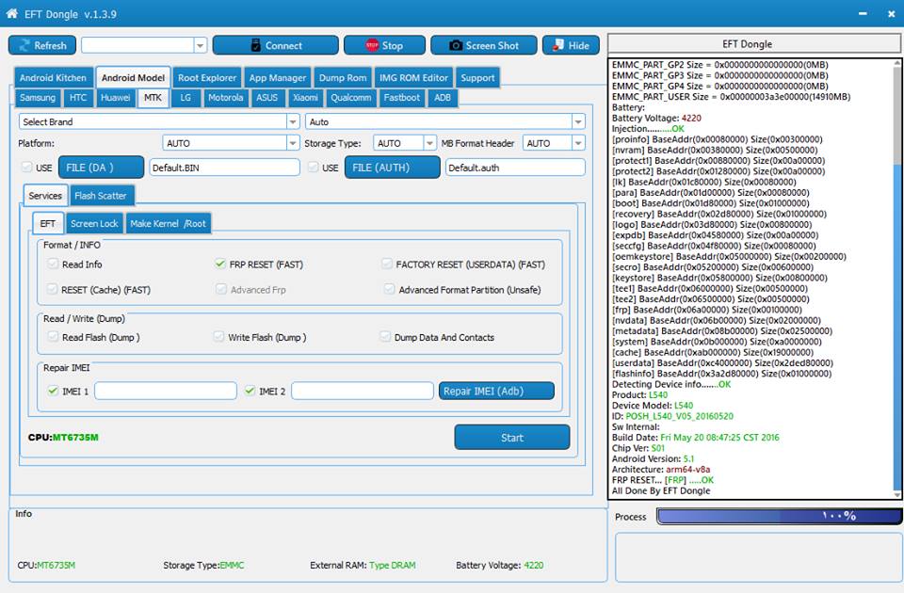Click the Hide log panel button

[571, 45]
